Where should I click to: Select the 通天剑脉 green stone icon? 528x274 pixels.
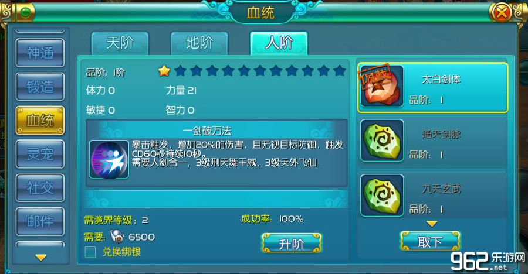(x=382, y=141)
